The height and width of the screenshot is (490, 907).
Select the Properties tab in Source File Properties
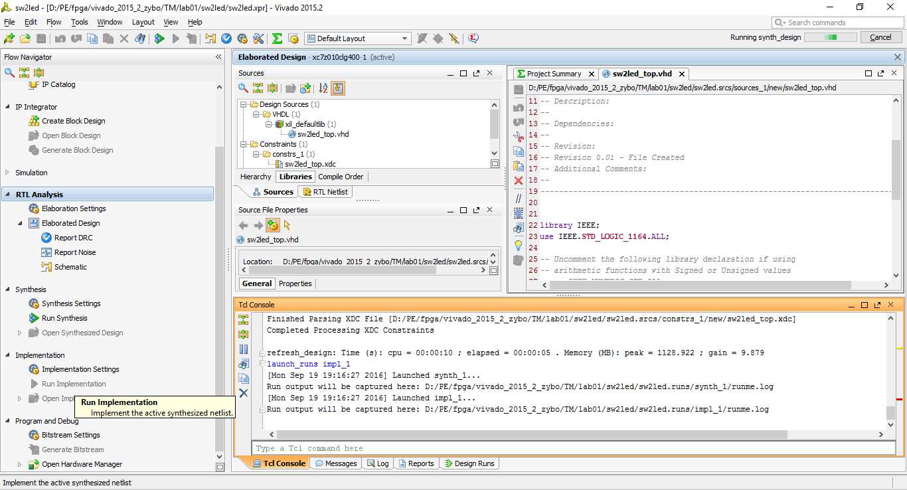[x=295, y=284]
